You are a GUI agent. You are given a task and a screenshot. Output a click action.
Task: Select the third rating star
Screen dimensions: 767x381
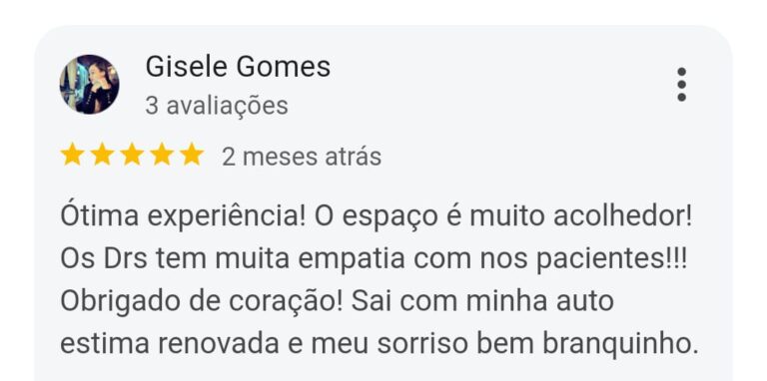132,155
